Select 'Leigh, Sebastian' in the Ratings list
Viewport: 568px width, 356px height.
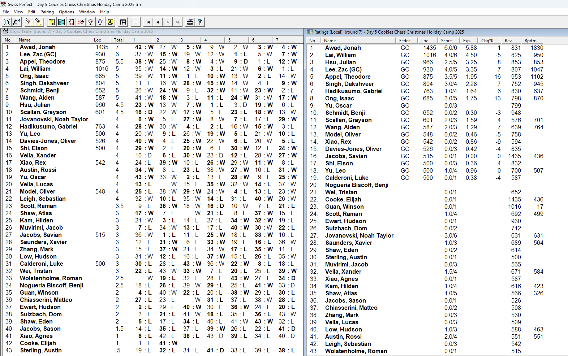348,344
